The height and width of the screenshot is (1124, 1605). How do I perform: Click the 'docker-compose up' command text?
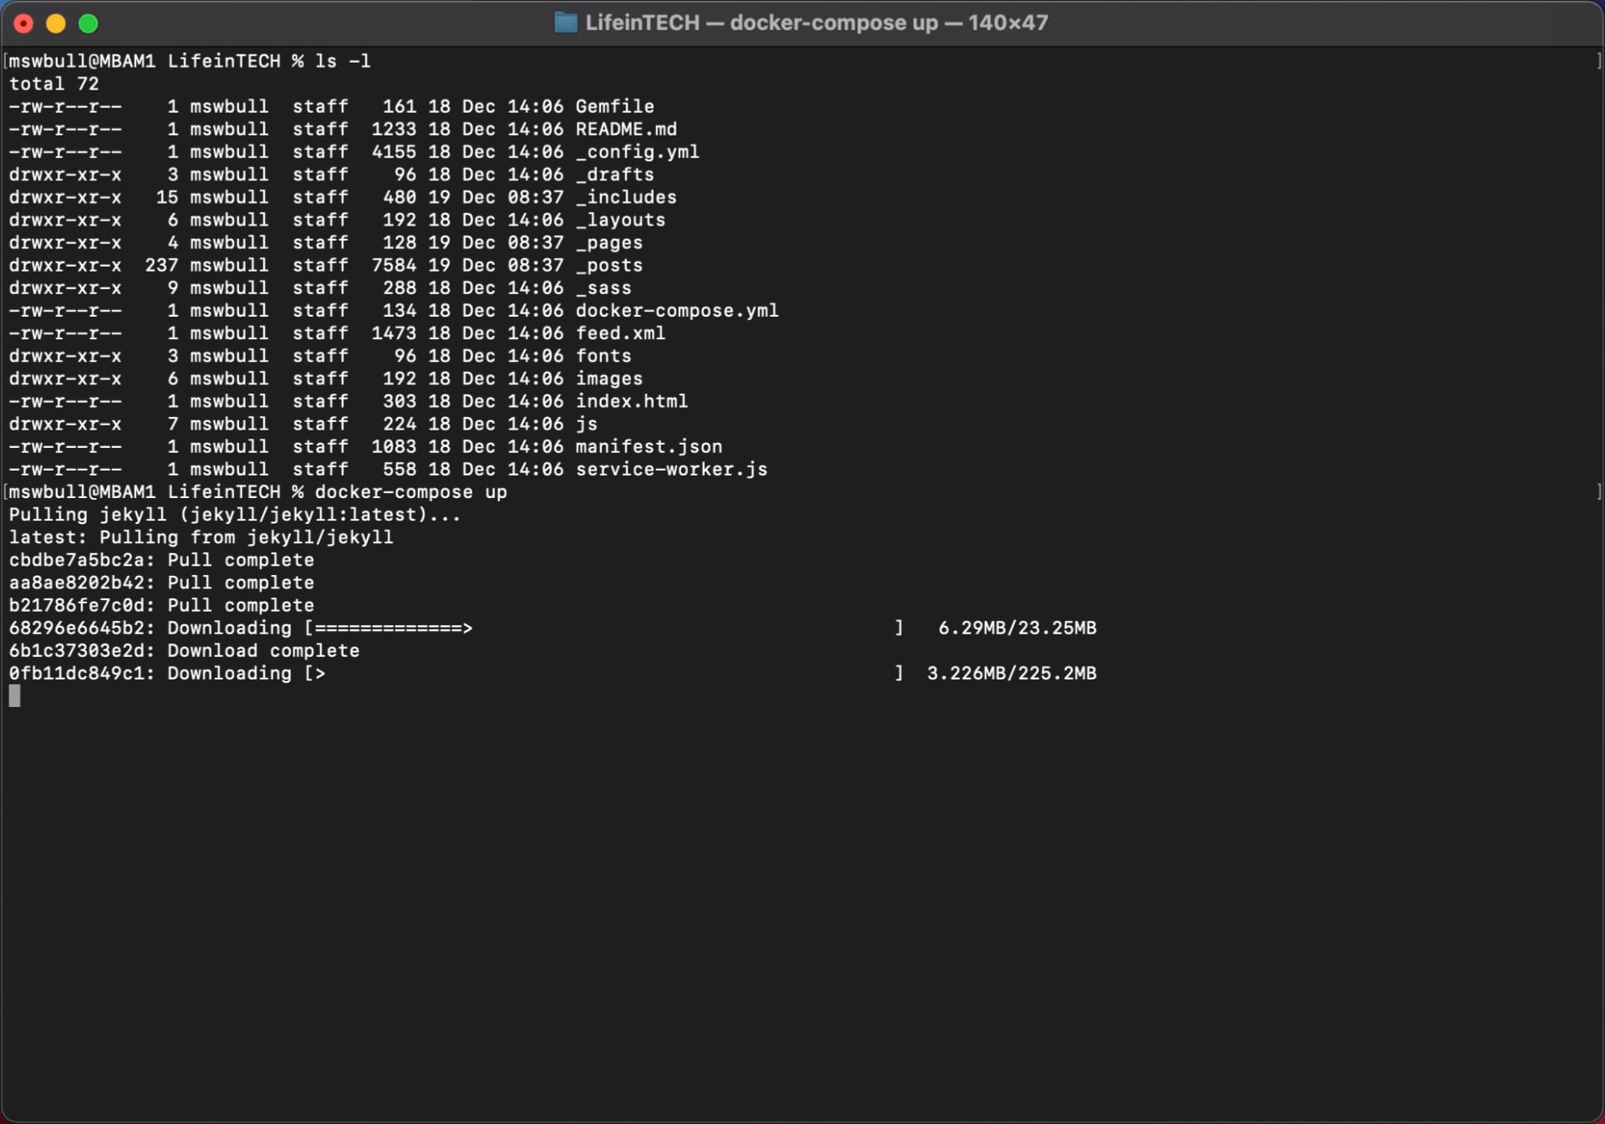(410, 491)
